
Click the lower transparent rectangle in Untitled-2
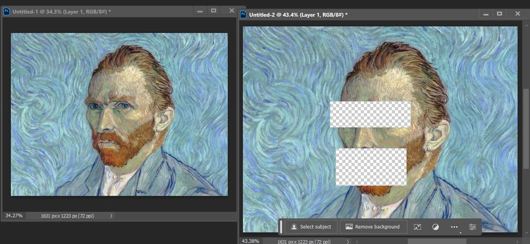click(x=371, y=167)
